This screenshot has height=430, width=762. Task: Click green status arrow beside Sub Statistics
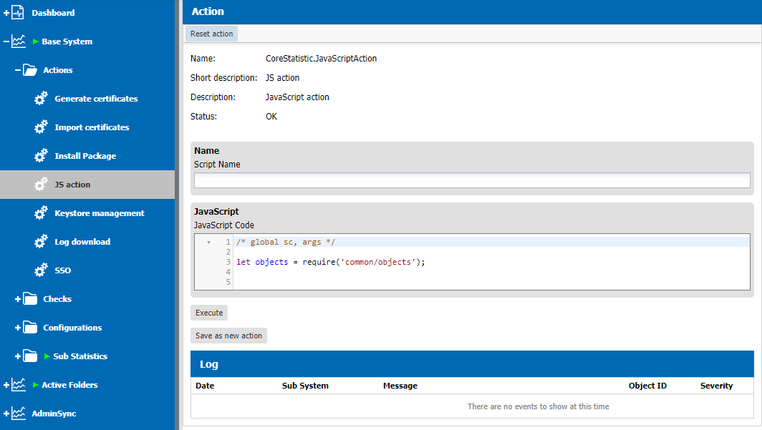(47, 356)
